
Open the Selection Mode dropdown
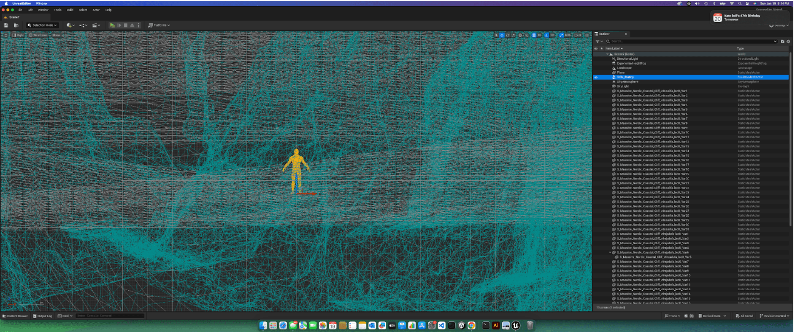pos(42,25)
